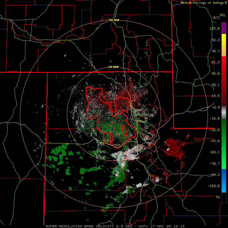Screen dimensions: 228x228
Task: Click the 100 NMI range ring label
Action: [x=114, y=20]
